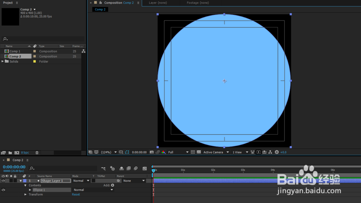Toggle solo switch for Shape Layer 1
This screenshot has width=361, height=203.
[x=11, y=181]
